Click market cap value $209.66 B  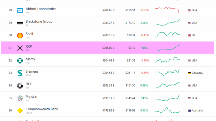tap(108, 10)
